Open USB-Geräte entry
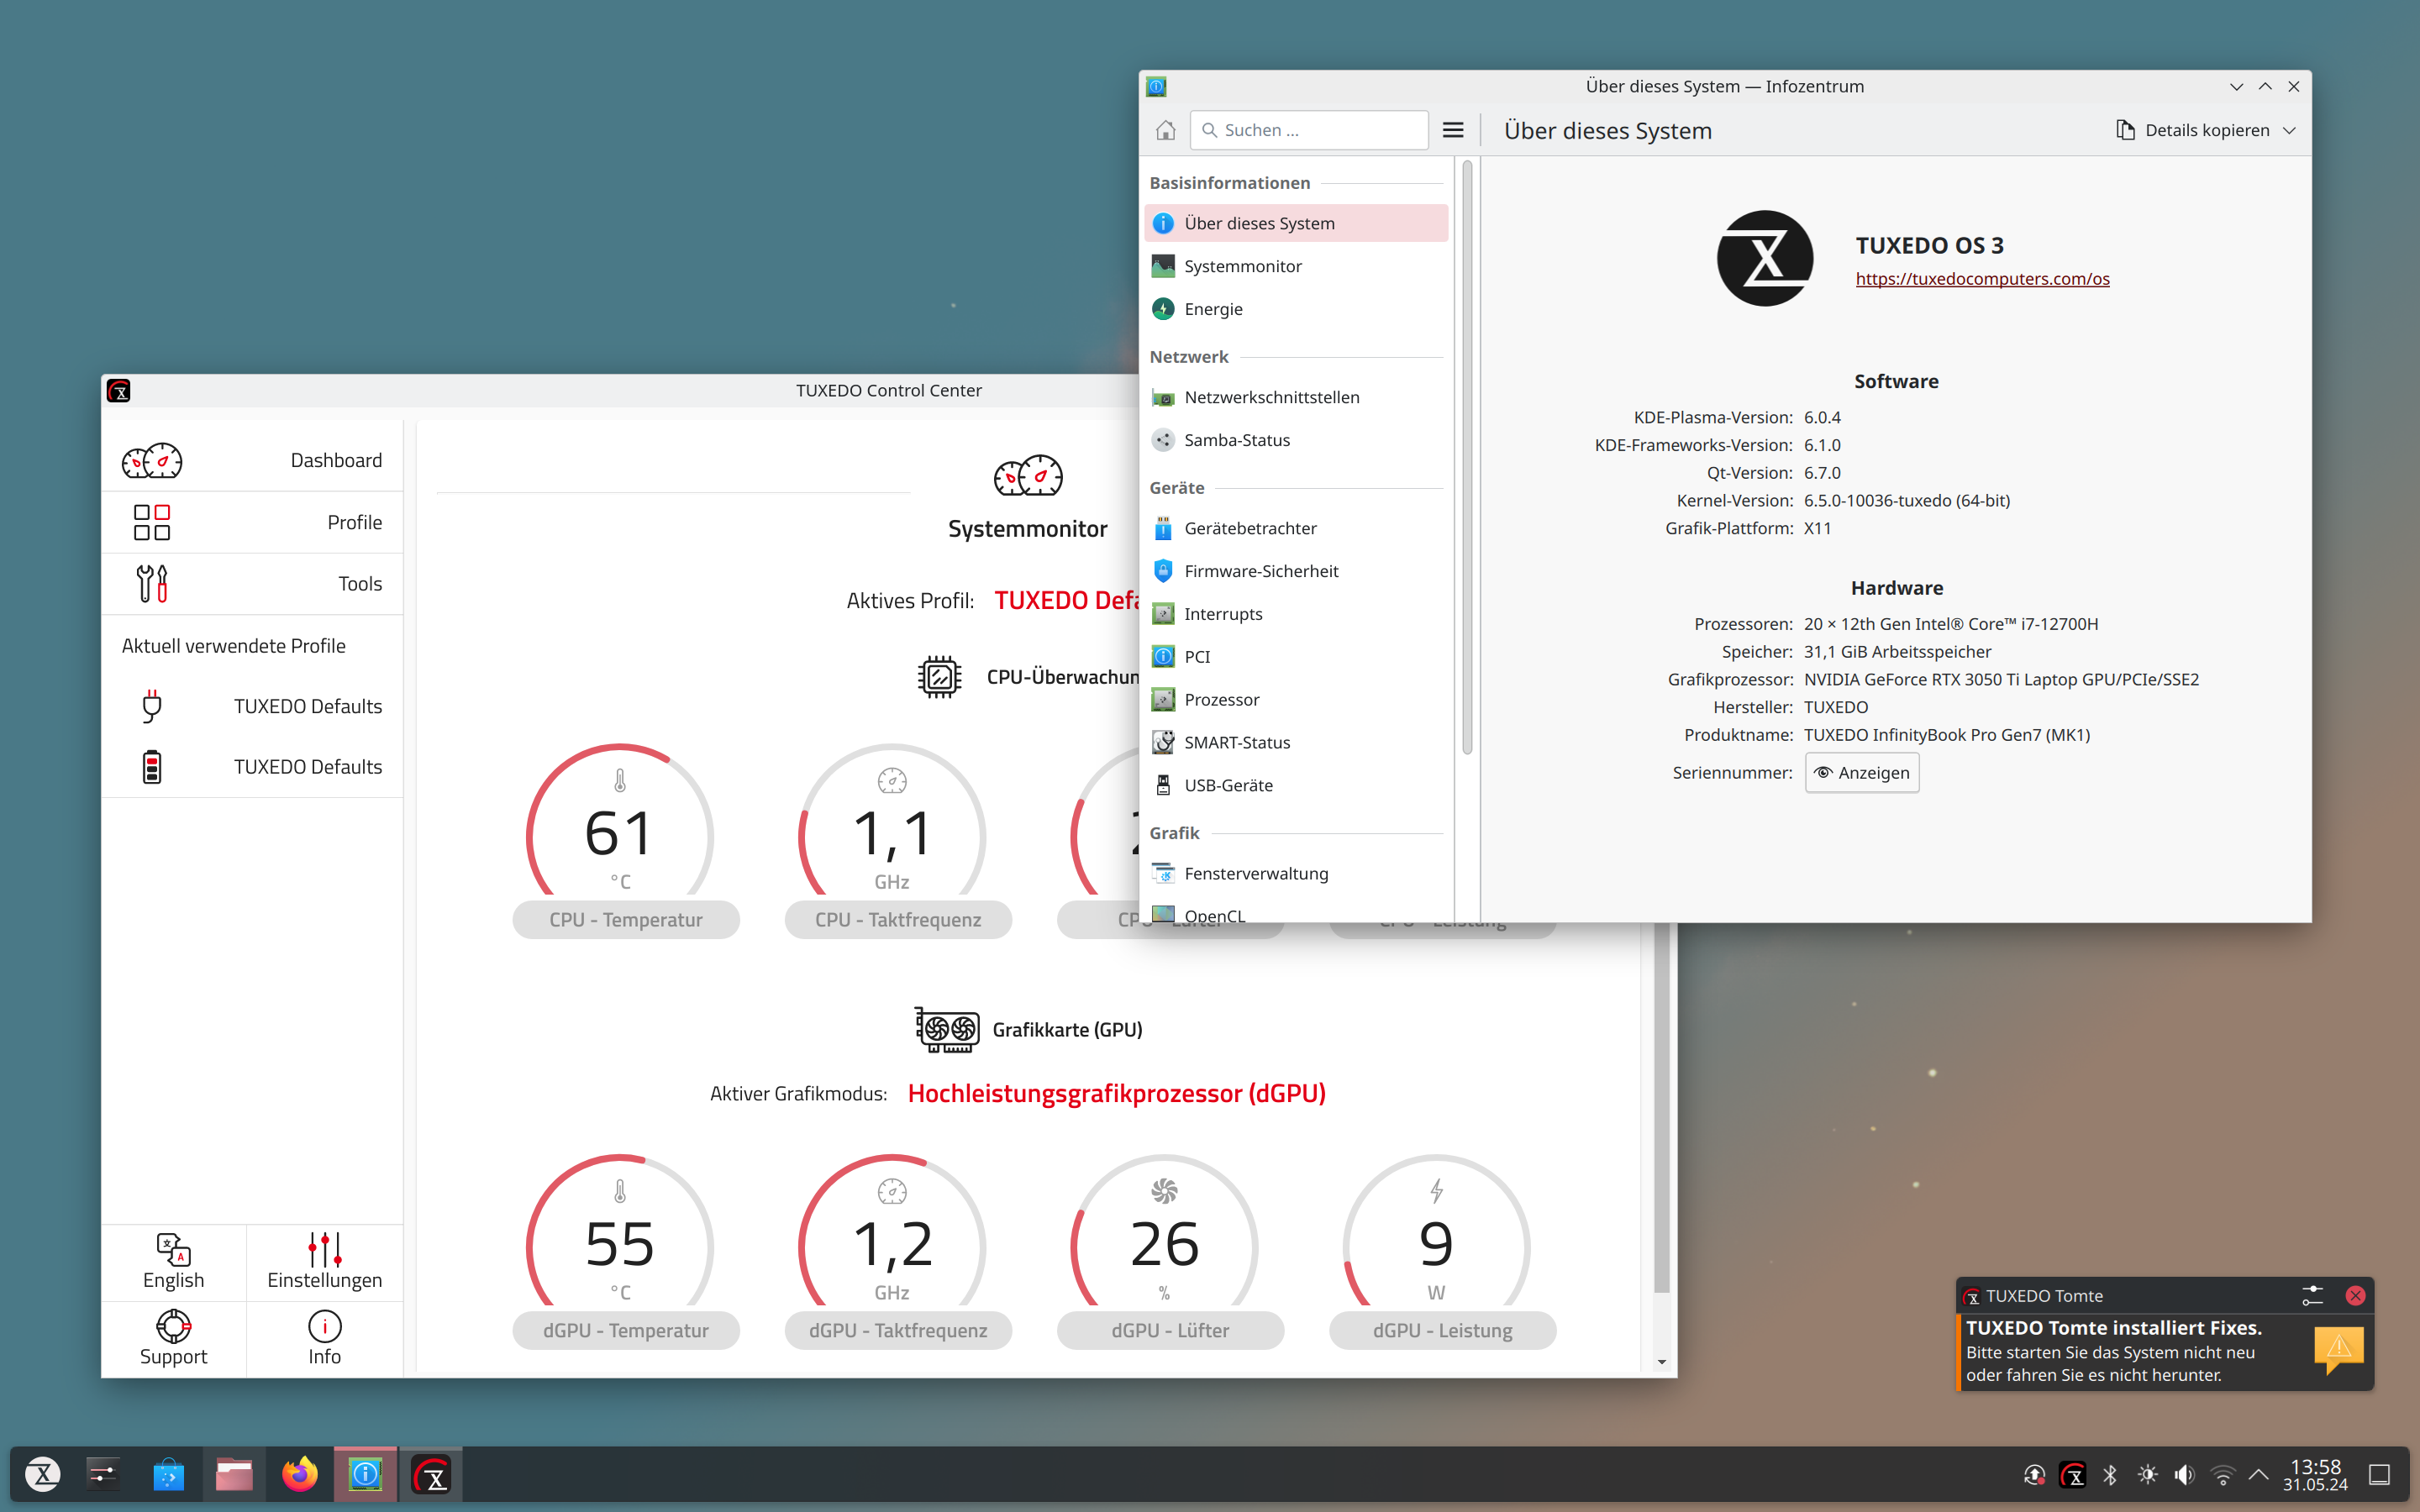 (1296, 786)
